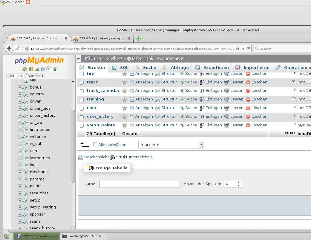Reload navigation panel with green refresh icon
The image size is (311, 240).
55,69
